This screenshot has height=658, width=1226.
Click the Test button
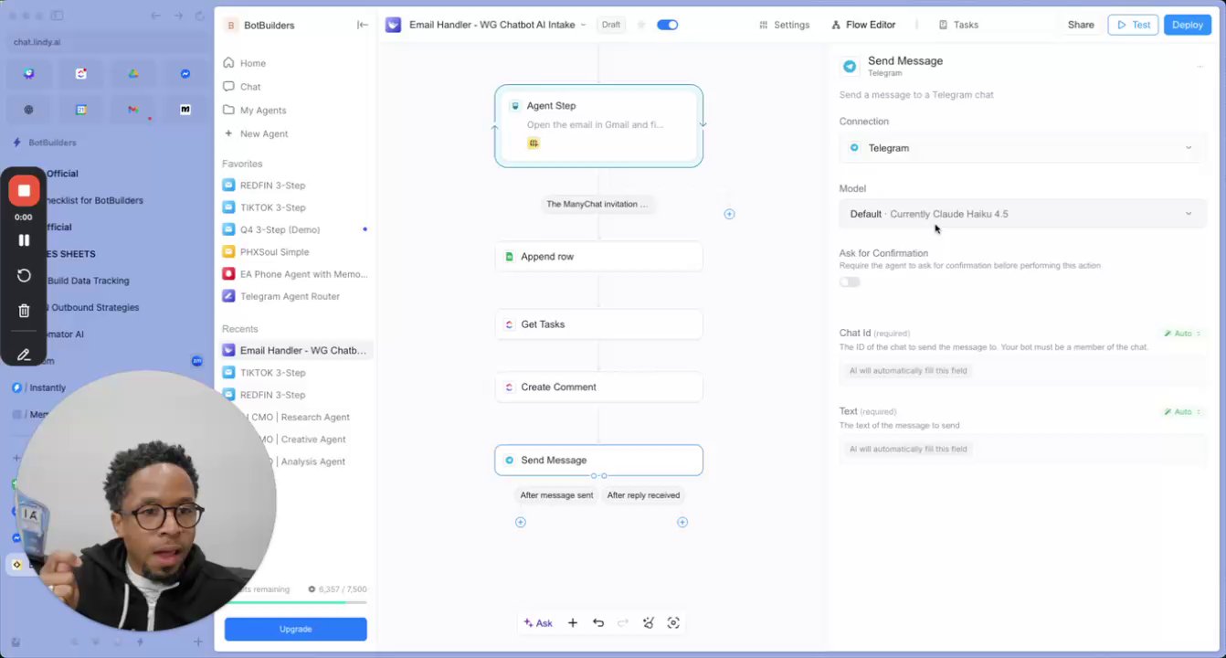click(x=1133, y=25)
